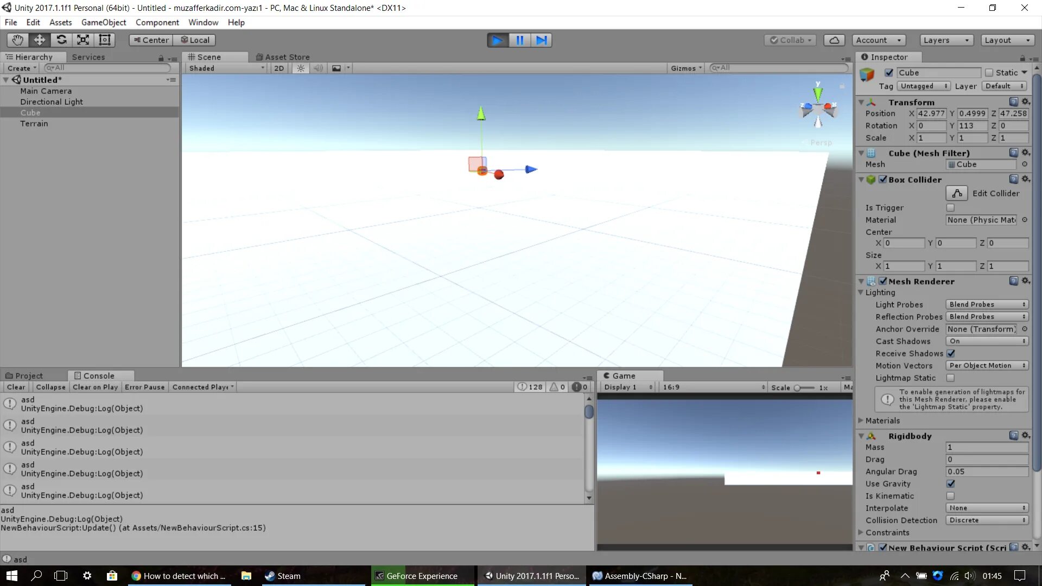Disable the Use Gravity checkbox
The width and height of the screenshot is (1042, 586).
951,483
